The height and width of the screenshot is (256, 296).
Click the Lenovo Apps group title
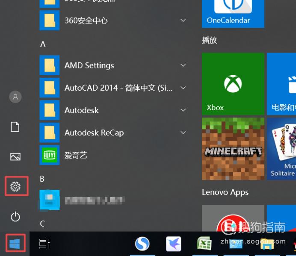point(225,192)
